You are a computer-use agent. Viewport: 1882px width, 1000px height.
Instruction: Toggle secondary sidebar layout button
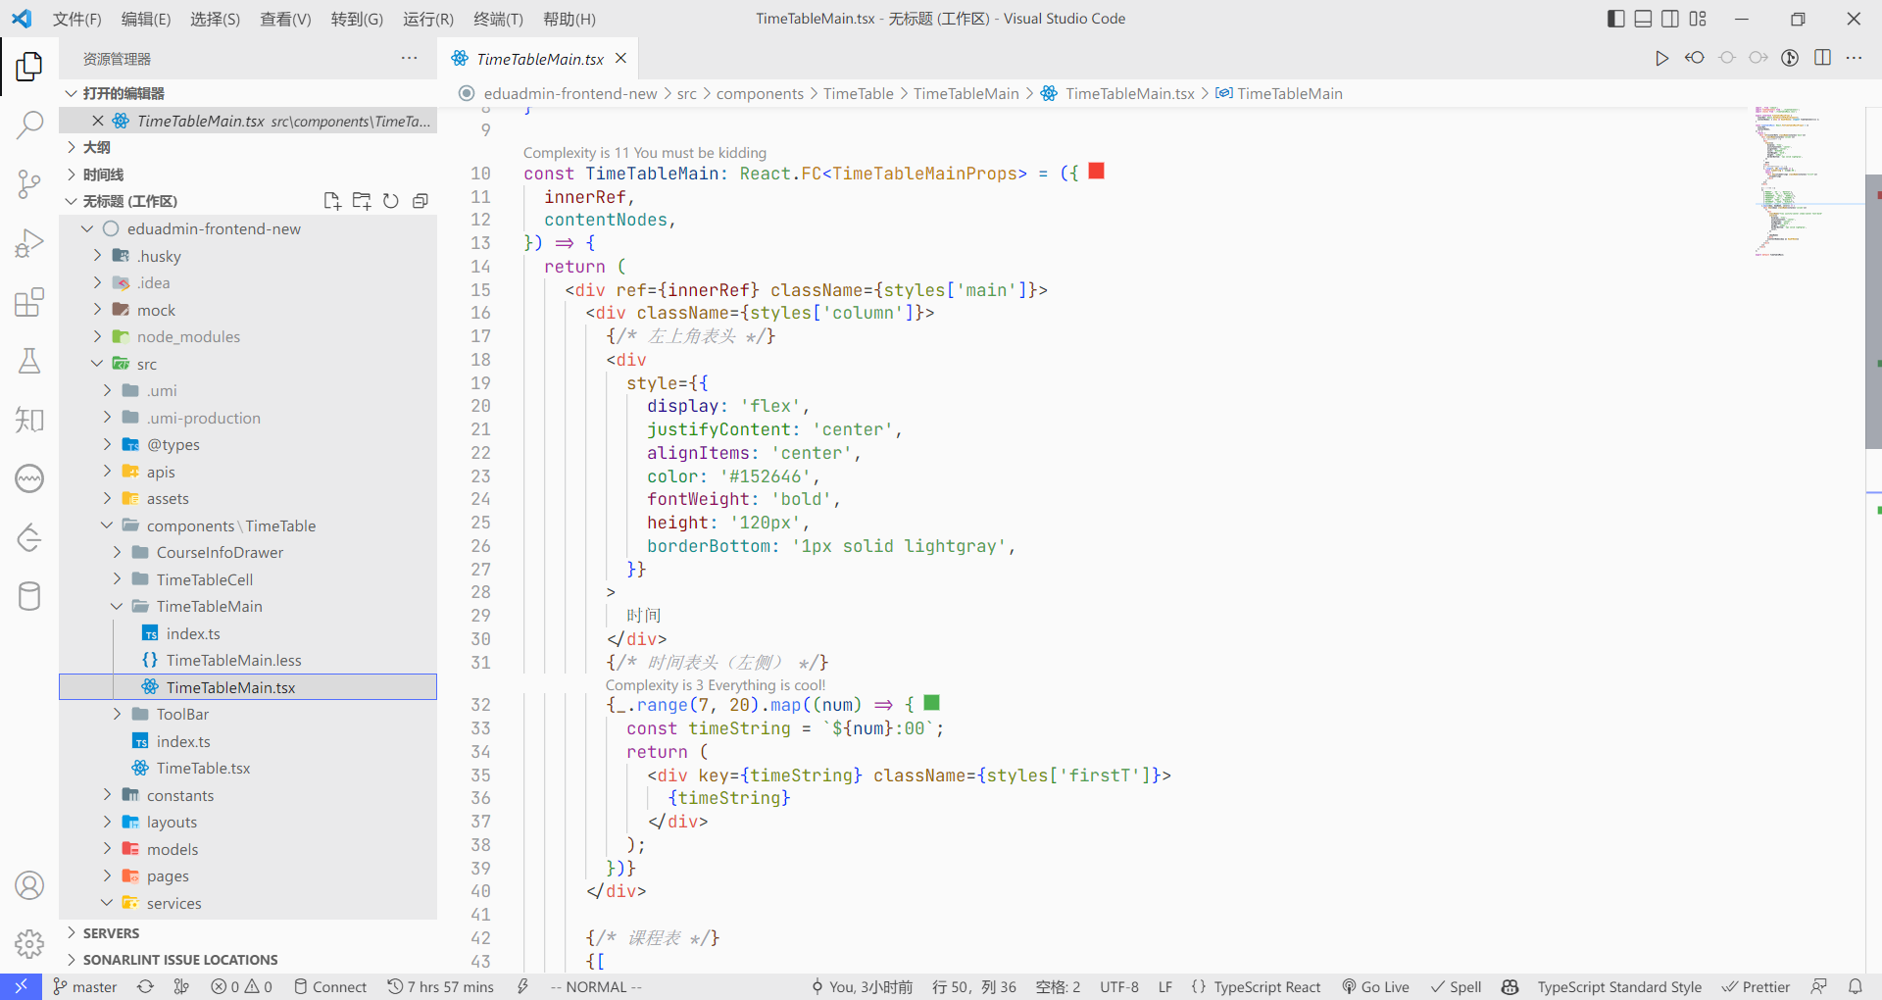[1671, 19]
